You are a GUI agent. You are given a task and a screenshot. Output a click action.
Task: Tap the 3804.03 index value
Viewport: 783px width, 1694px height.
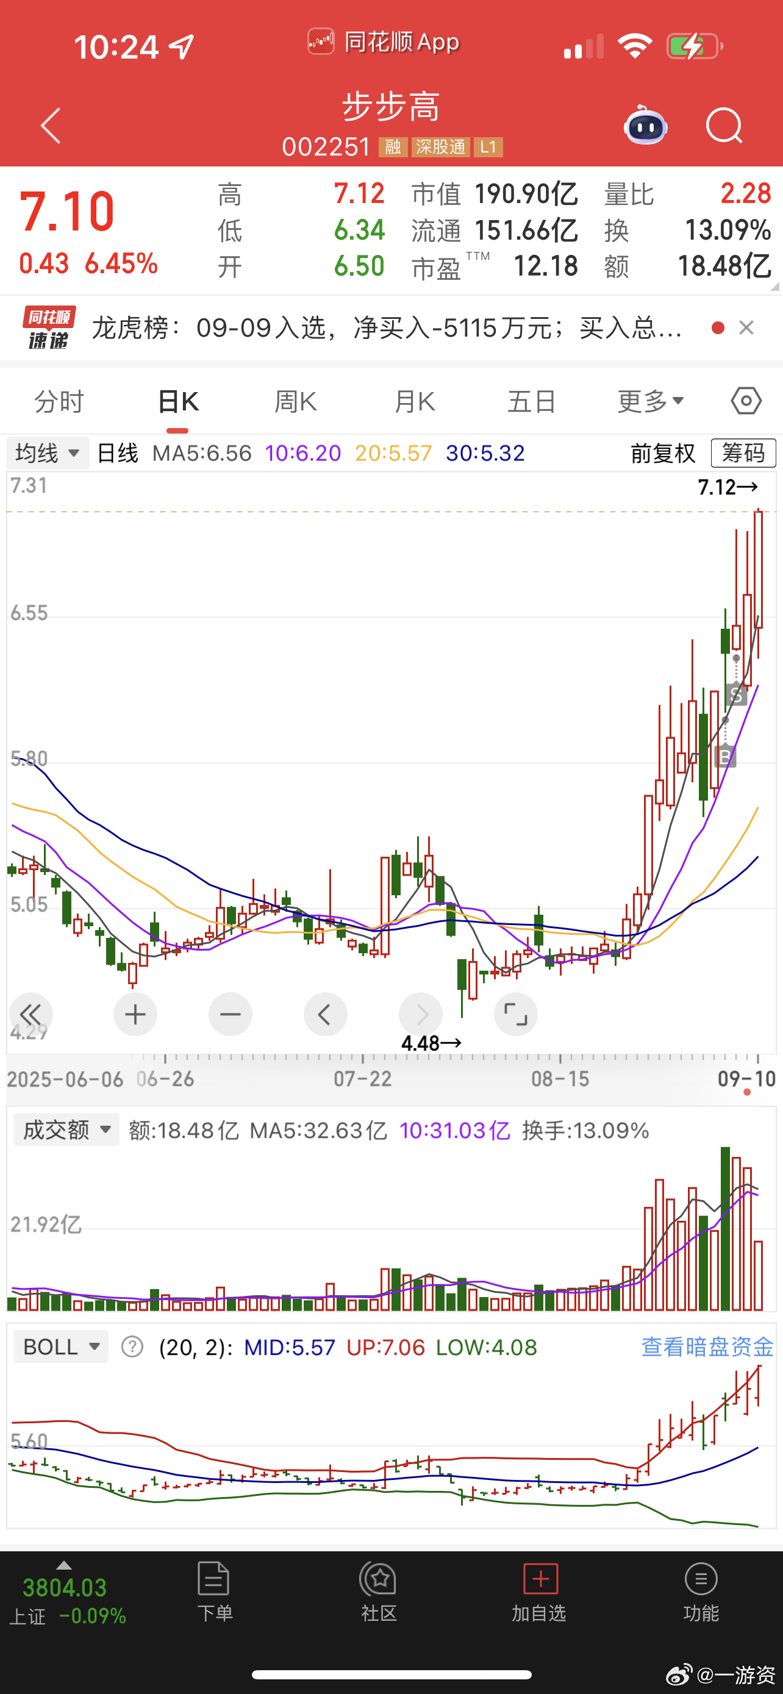(x=65, y=1587)
